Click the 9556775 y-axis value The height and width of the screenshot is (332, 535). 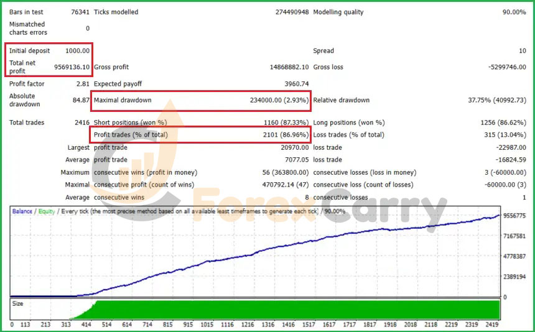[515, 216]
